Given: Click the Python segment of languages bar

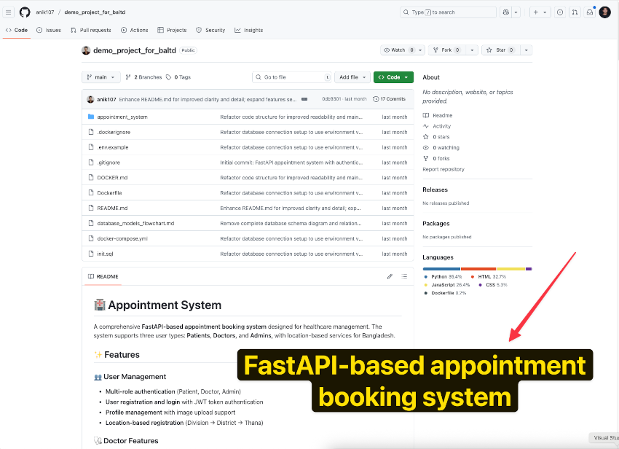Looking at the screenshot, I should tap(441, 269).
